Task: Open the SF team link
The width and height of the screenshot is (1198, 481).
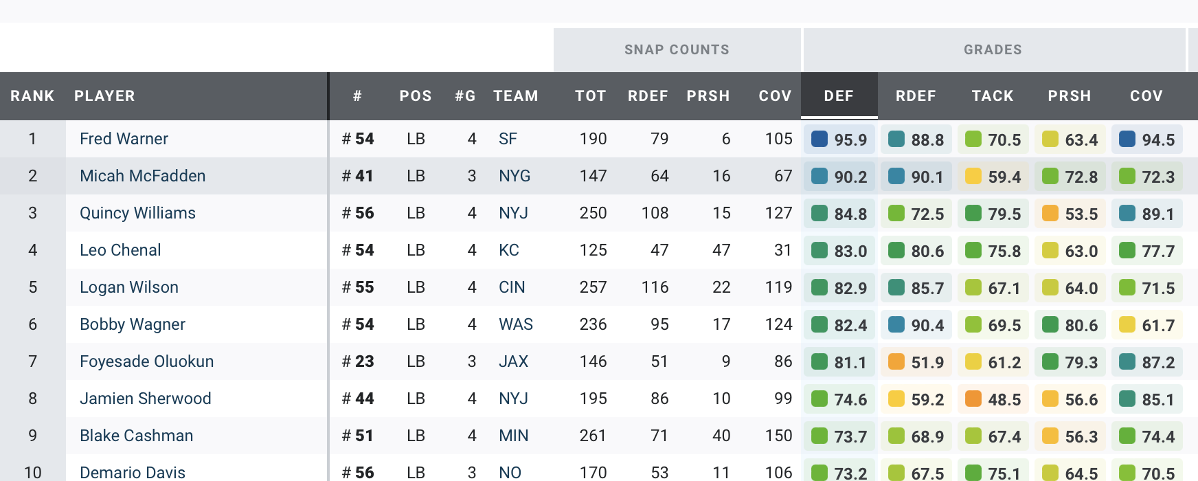Action: [508, 139]
